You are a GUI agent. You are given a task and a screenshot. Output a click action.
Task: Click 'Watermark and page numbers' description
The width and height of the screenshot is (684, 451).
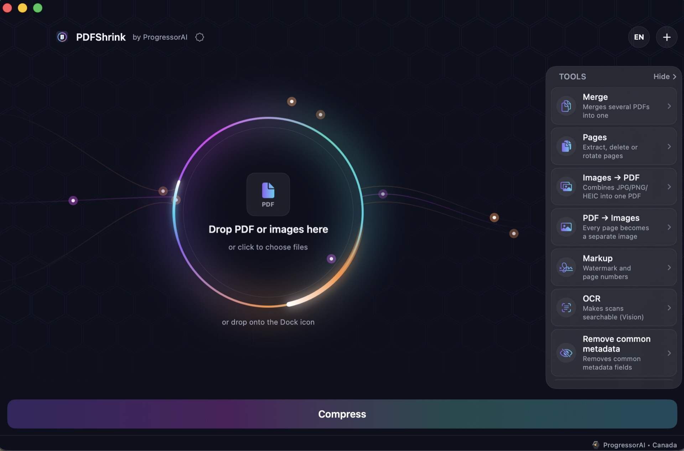[607, 273]
